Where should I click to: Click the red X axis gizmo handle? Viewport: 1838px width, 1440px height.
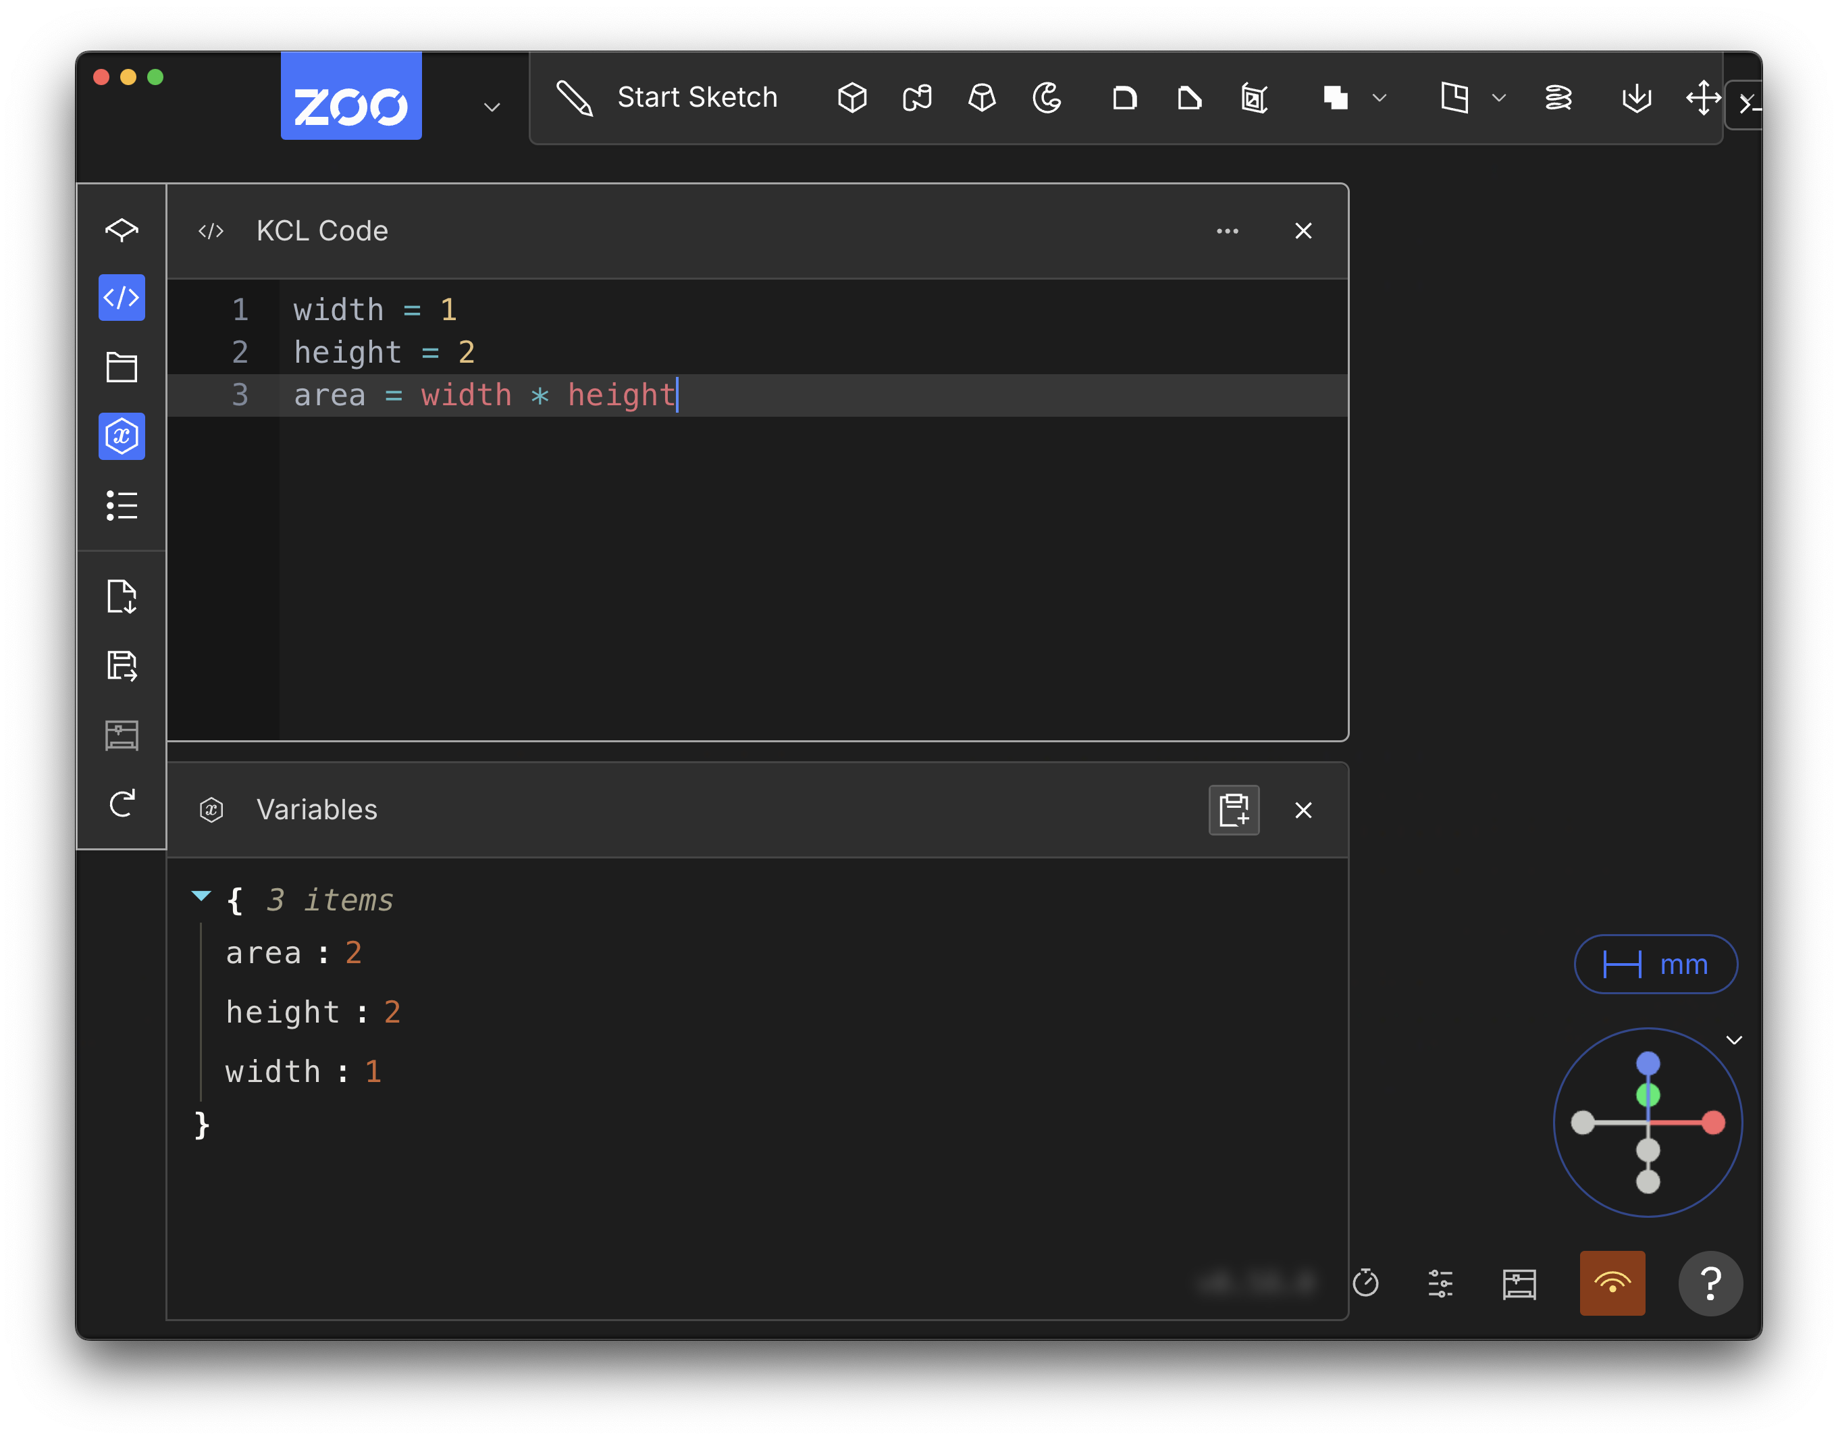tap(1712, 1122)
